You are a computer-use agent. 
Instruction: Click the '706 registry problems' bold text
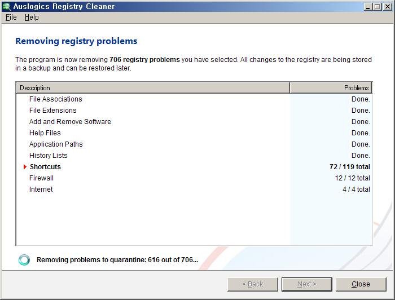pos(144,60)
